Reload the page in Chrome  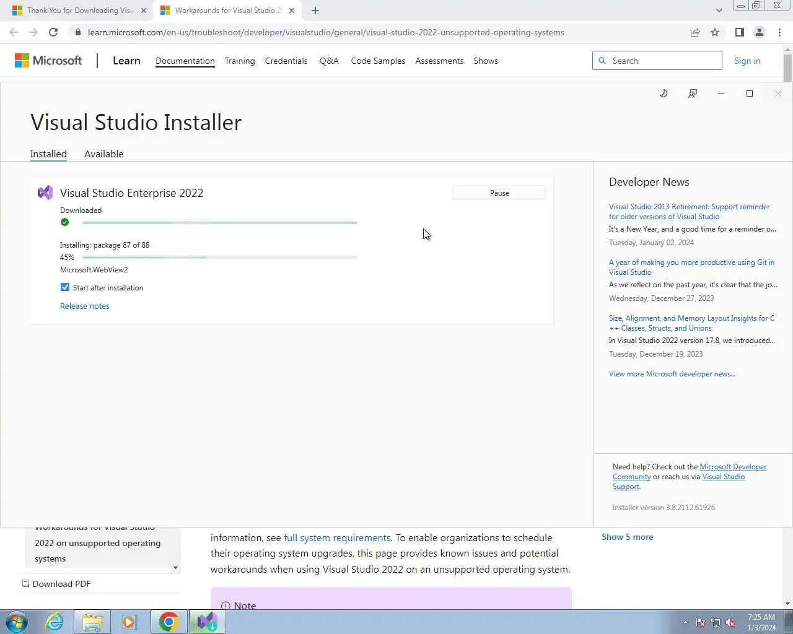pos(53,32)
